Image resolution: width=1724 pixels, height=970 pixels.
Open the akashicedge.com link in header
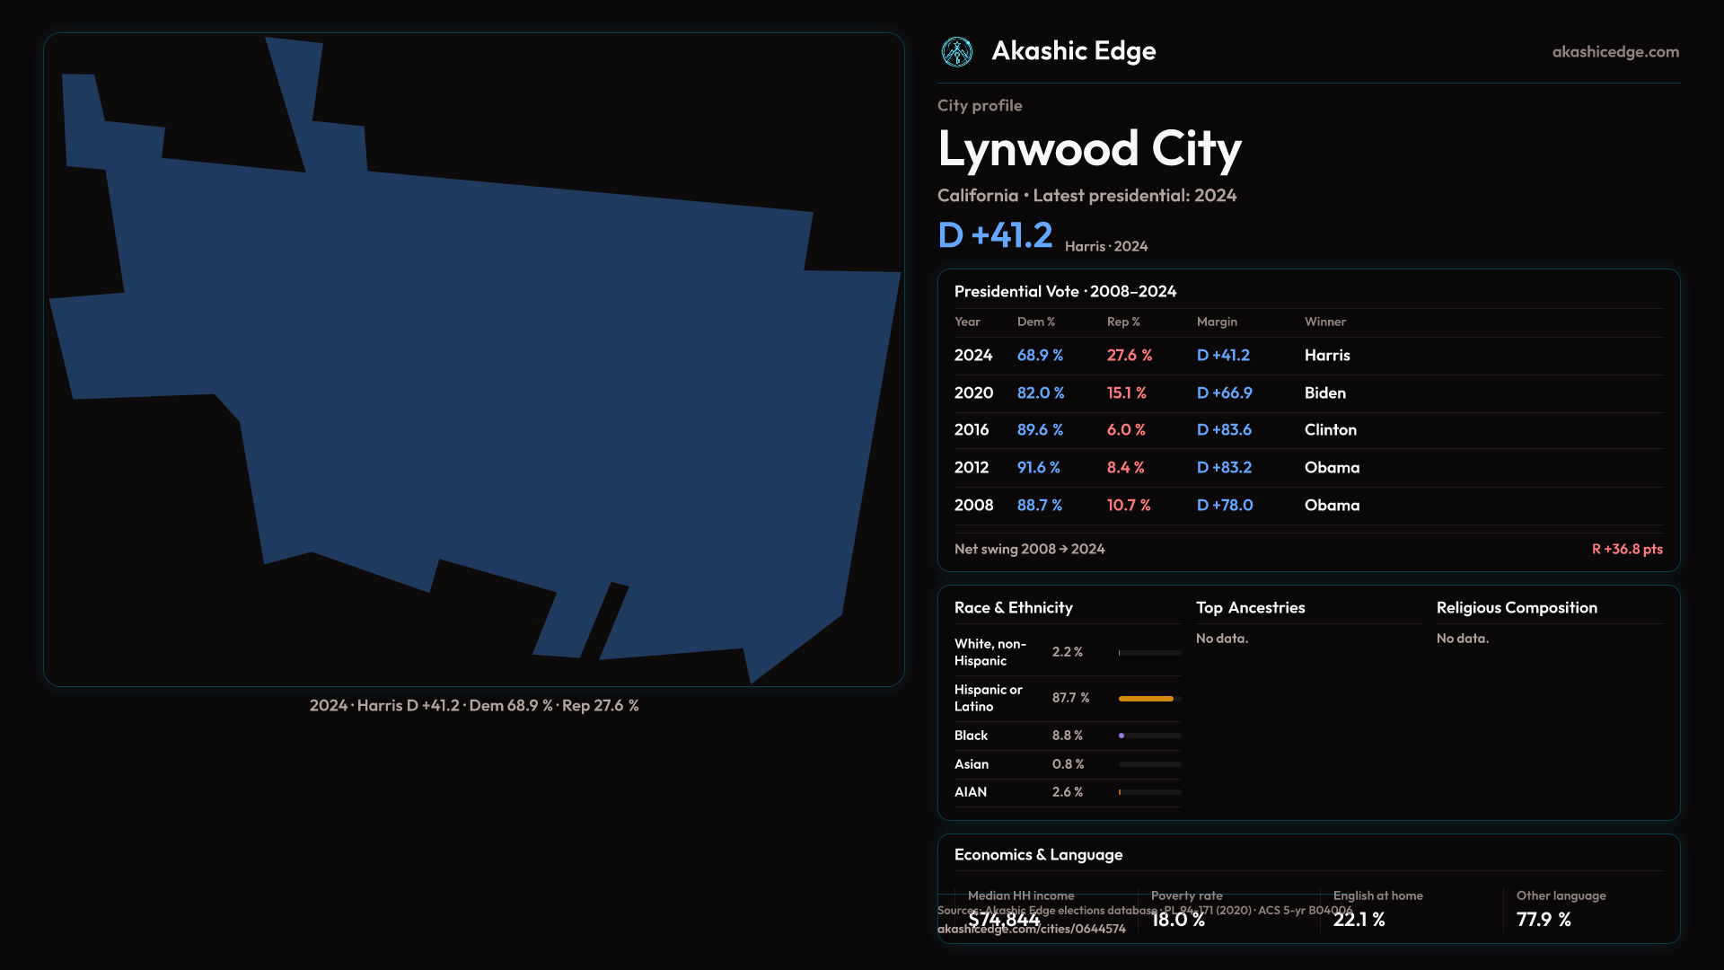click(1614, 52)
